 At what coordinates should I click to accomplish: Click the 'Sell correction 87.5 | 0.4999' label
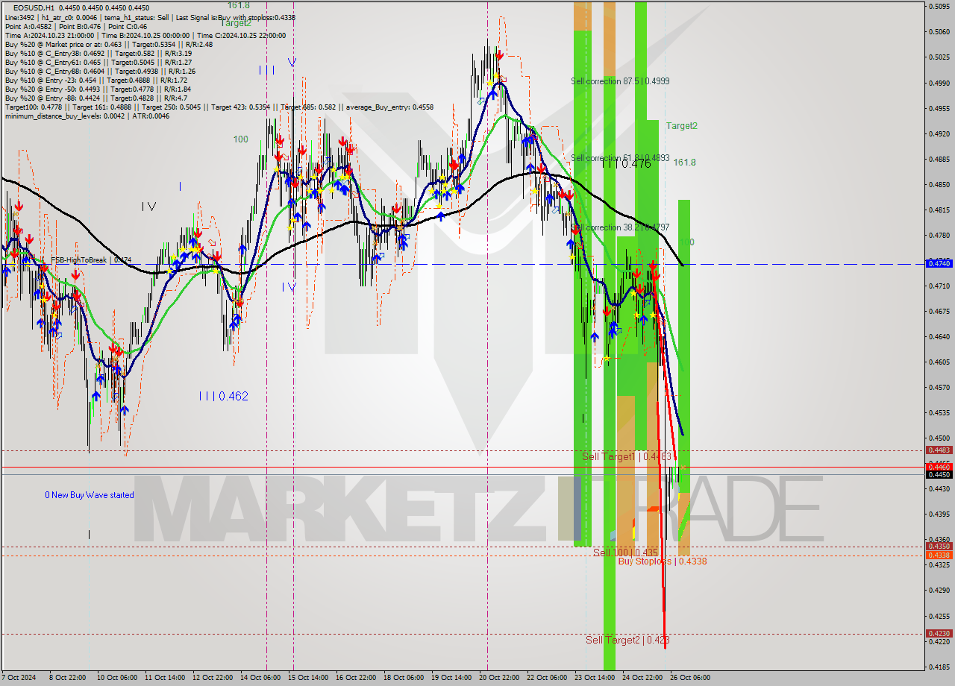(x=620, y=81)
